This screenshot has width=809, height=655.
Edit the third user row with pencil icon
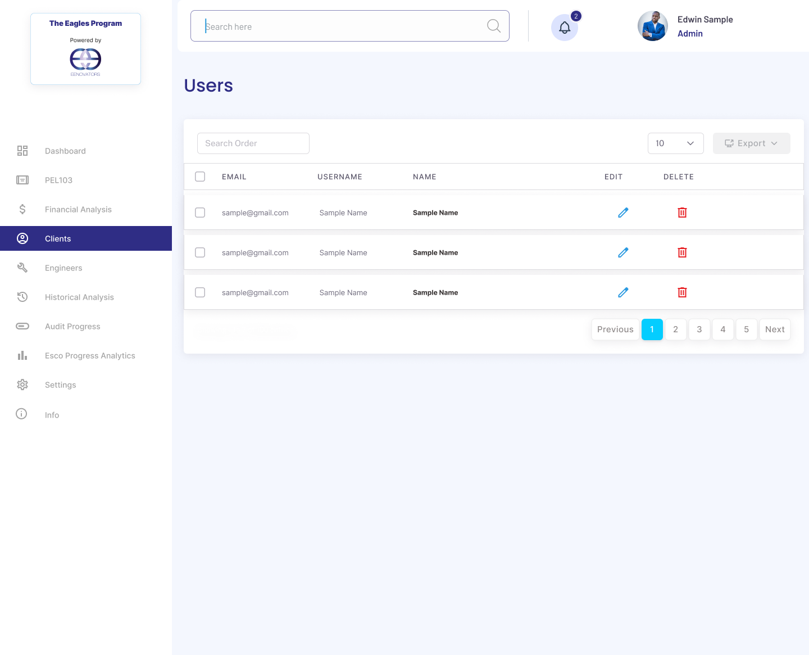click(623, 292)
